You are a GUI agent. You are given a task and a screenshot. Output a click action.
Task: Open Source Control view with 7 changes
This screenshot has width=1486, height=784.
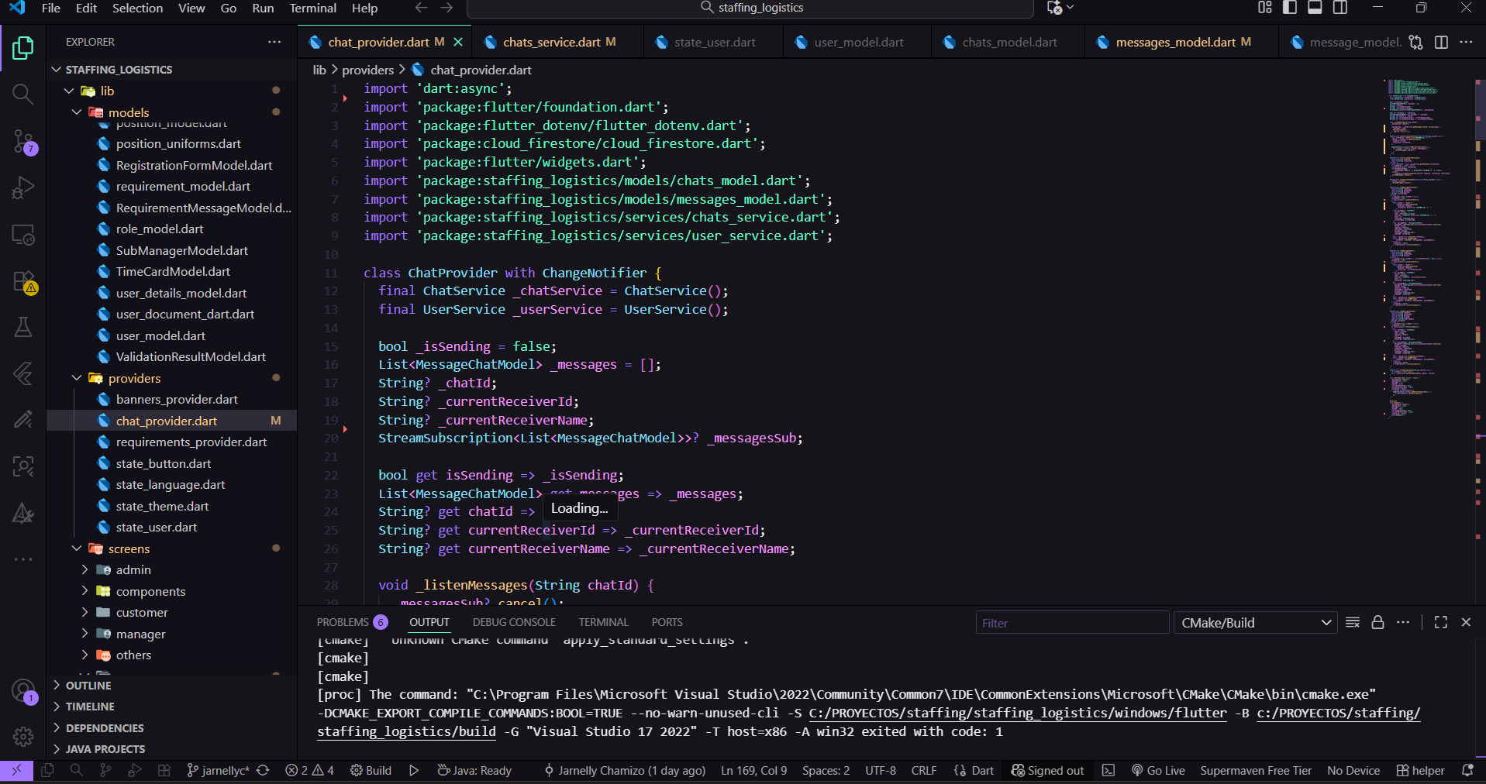pos(23,142)
